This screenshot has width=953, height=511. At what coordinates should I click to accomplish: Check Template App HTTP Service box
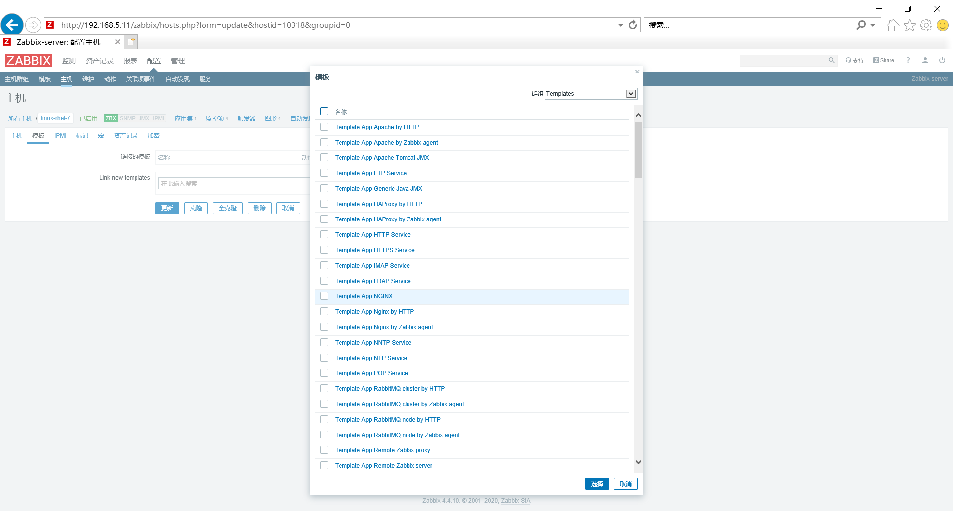tap(324, 234)
